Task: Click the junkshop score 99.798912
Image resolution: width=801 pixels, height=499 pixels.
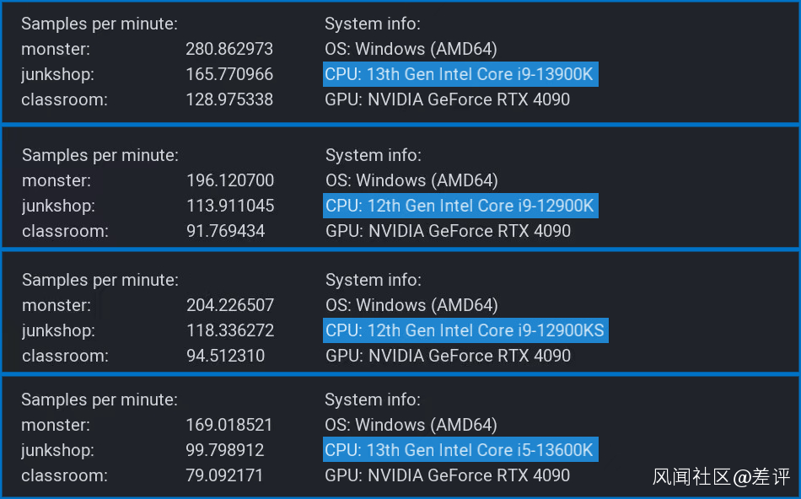Action: click(225, 450)
